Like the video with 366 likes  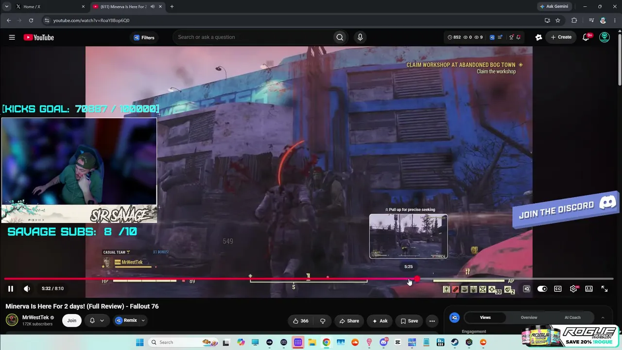pyautogui.click(x=301, y=321)
